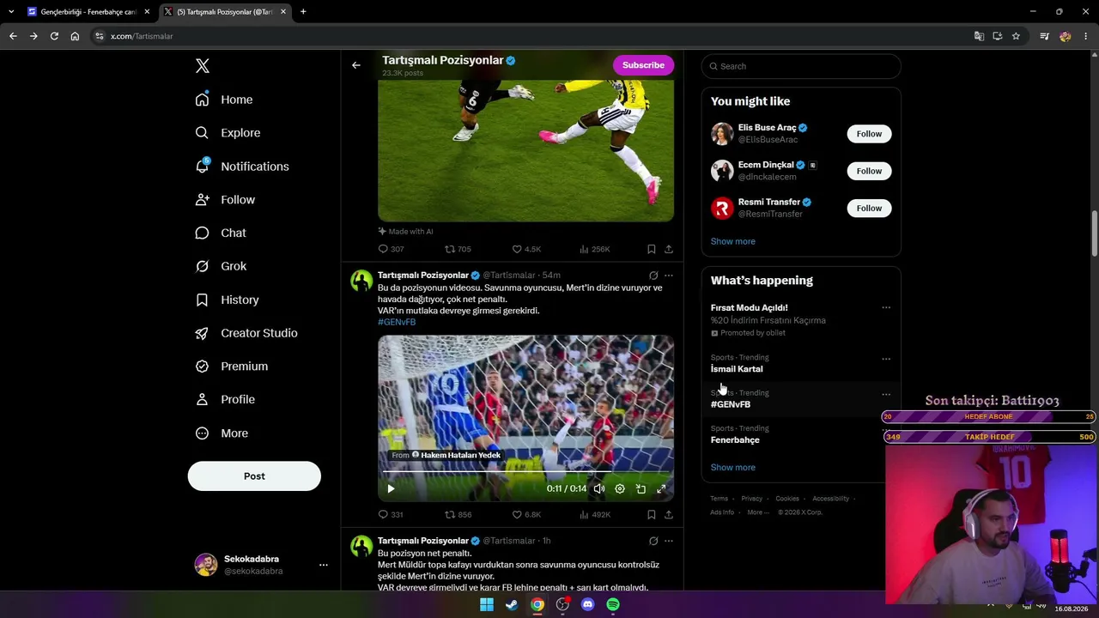This screenshot has height=618, width=1099.
Task: Click the Grok icon on the 54m post
Action: tap(653, 276)
